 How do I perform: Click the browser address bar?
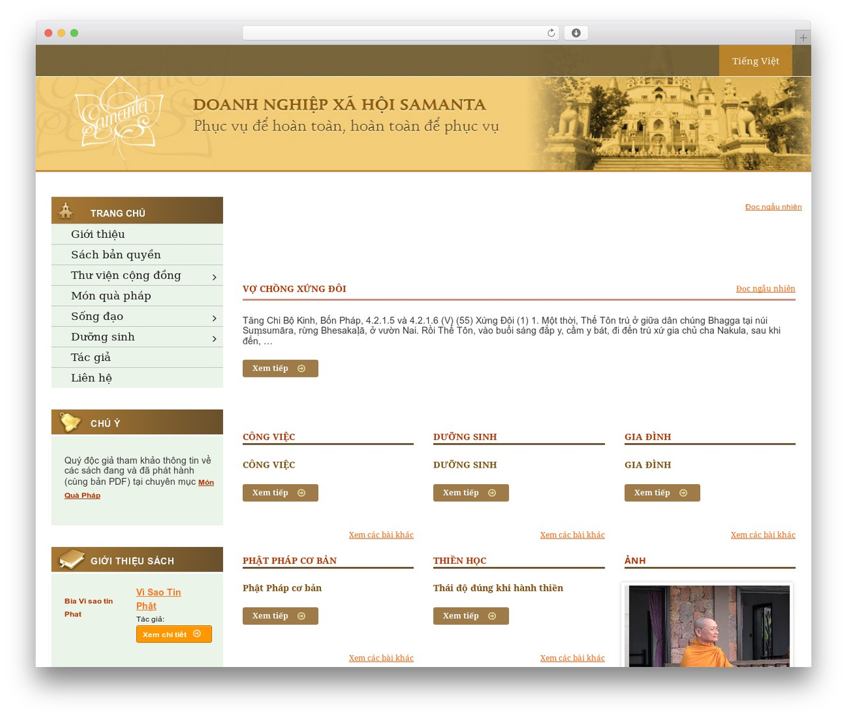[401, 33]
